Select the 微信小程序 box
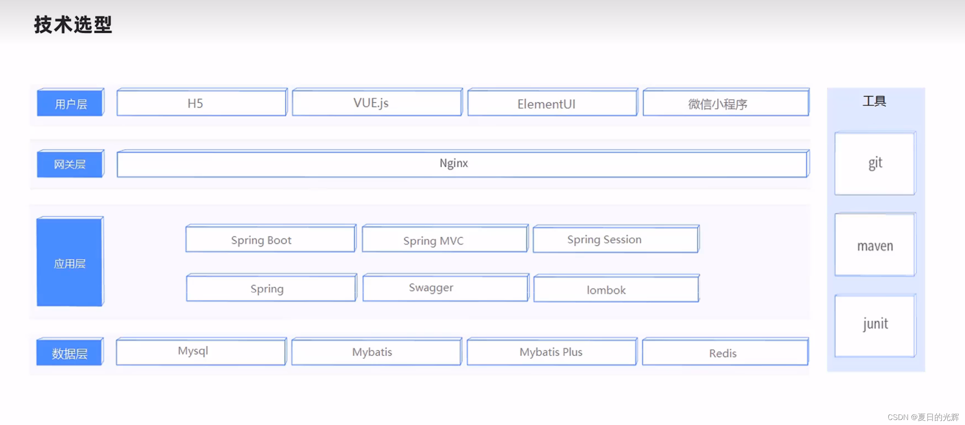Screen dimensions: 965x425 (726, 102)
